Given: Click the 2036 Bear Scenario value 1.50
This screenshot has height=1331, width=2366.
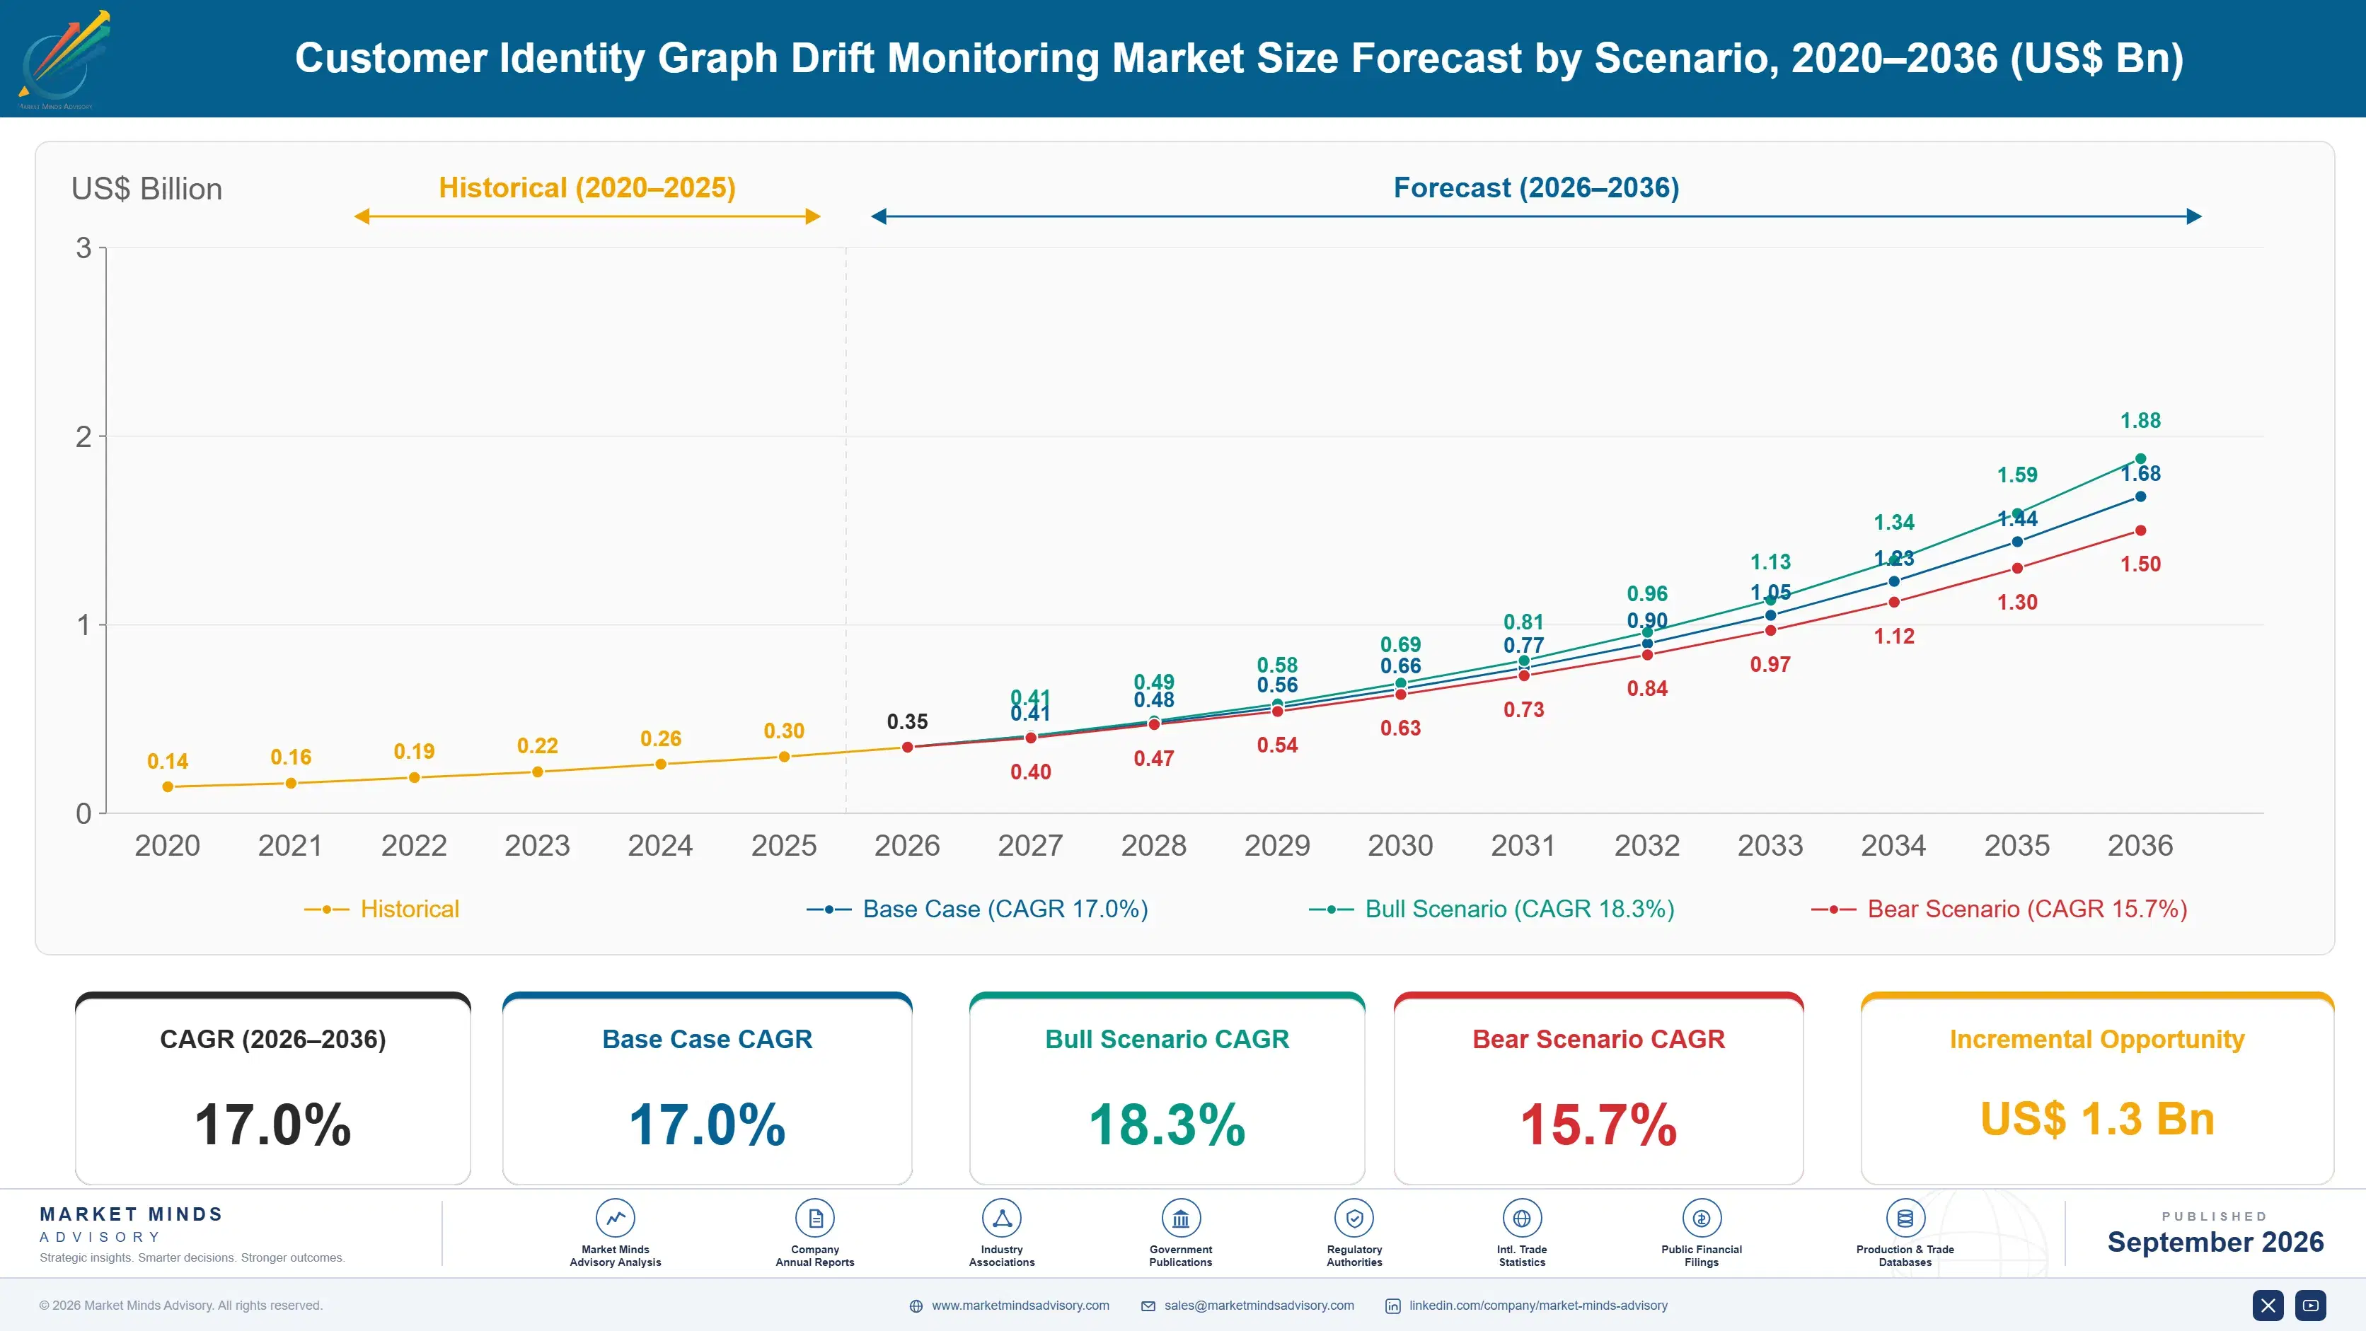Looking at the screenshot, I should click(x=2140, y=564).
